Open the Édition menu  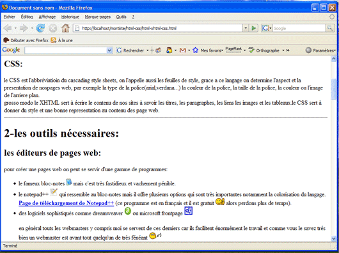point(27,17)
